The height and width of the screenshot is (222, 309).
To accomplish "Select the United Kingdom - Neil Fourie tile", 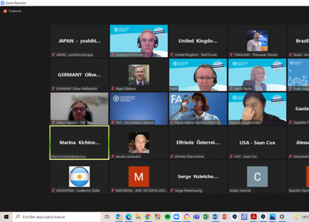I will click(x=198, y=41).
